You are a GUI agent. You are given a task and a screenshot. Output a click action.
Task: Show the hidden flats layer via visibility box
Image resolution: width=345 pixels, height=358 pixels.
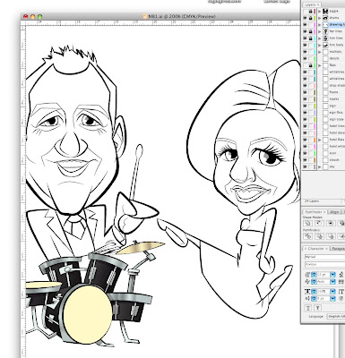[x=305, y=65]
